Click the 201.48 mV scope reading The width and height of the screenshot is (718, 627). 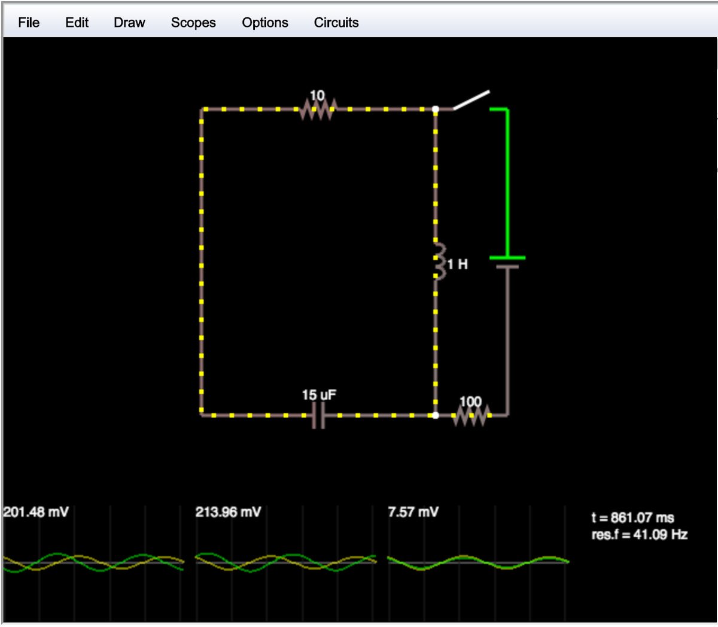[x=36, y=512]
